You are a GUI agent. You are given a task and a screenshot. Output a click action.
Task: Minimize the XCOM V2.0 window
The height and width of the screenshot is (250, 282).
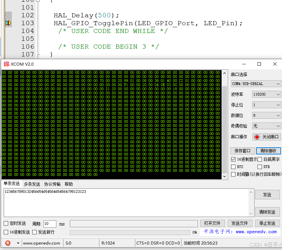[244, 64]
